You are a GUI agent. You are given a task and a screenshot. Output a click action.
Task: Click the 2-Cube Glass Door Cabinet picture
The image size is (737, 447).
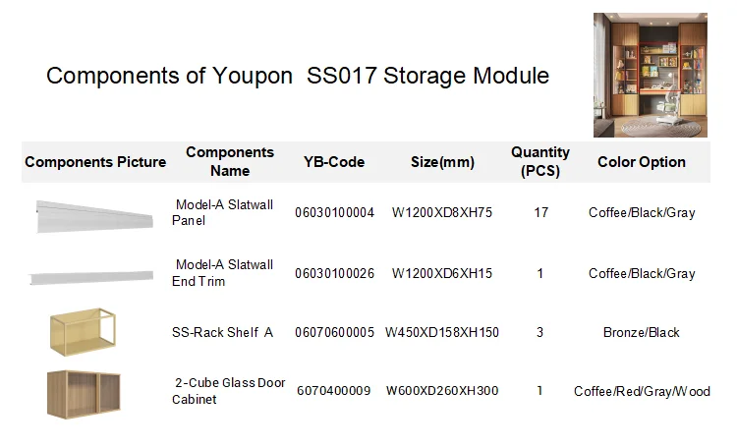[x=87, y=392]
